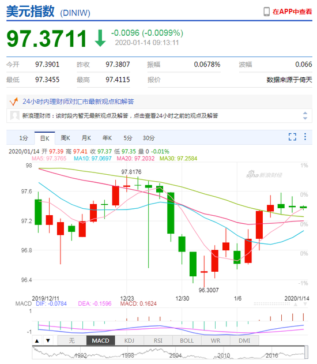The image size is (317, 364).
Task: Show previous advisor message with up arrow
Action: pyautogui.click(x=305, y=113)
